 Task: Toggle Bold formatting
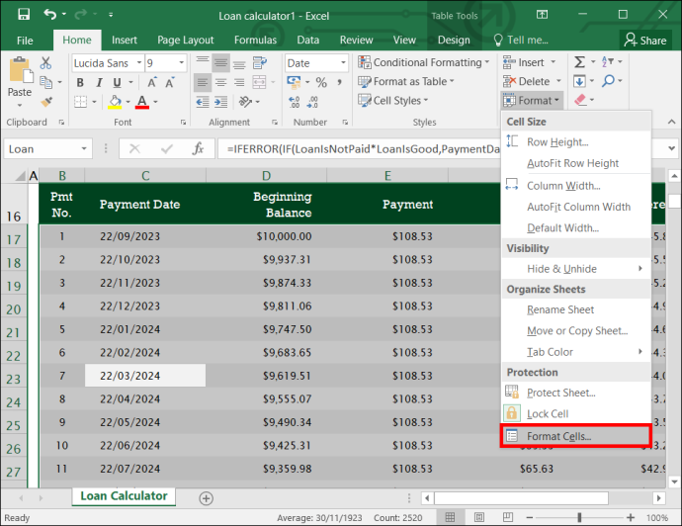pyautogui.click(x=80, y=83)
